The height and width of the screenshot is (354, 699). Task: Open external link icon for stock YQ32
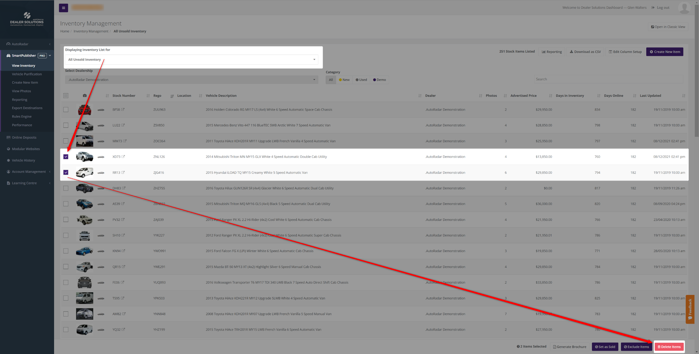[124, 329]
